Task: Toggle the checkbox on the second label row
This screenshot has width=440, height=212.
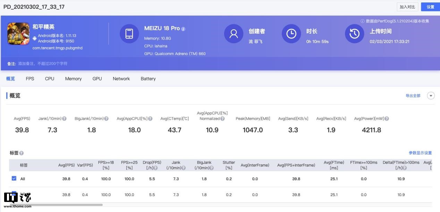Action: click(14, 194)
